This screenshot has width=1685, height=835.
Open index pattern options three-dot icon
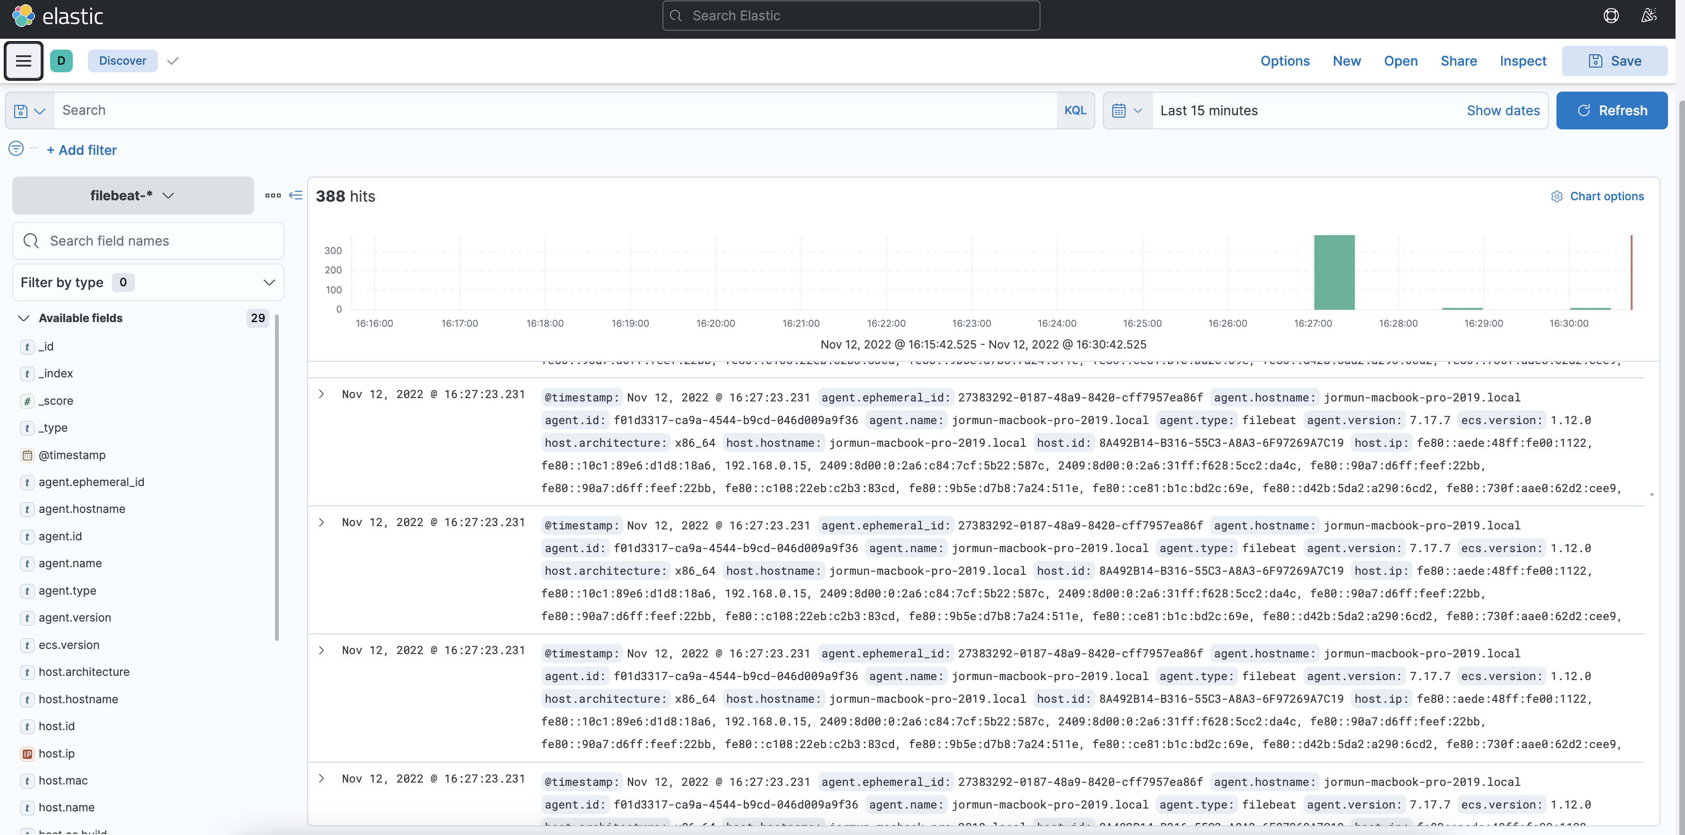coord(273,196)
